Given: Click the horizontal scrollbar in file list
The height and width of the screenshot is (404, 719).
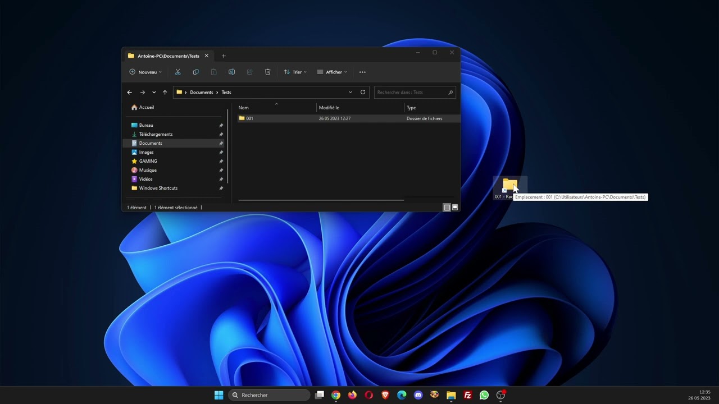Looking at the screenshot, I should pyautogui.click(x=321, y=199).
